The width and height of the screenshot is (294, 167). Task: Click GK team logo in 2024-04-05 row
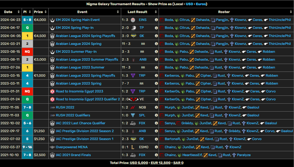133,36
